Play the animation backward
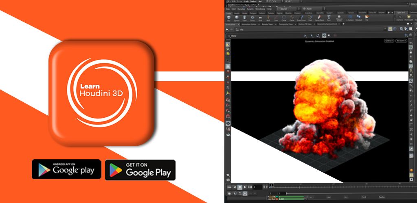 235,187
